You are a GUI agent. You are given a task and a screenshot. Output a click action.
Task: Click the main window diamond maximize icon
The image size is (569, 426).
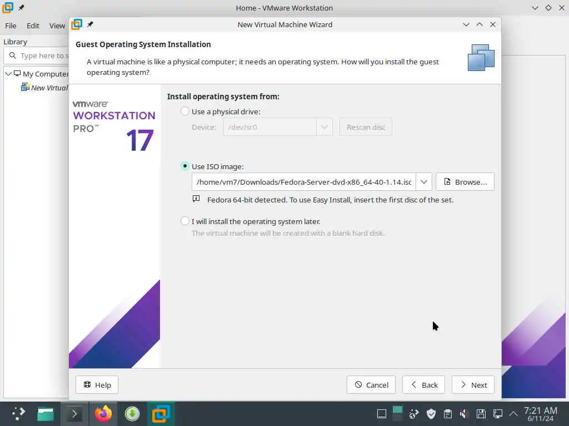548,8
